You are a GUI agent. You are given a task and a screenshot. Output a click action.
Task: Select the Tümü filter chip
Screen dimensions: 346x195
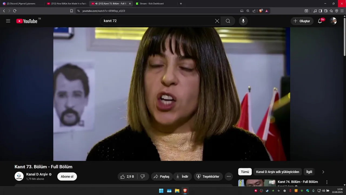pos(245,172)
